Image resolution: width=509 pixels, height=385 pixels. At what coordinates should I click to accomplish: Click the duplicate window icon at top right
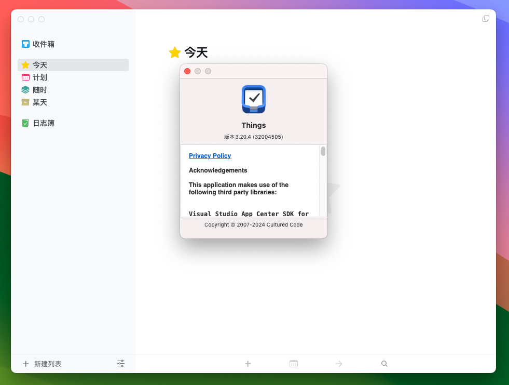point(486,18)
